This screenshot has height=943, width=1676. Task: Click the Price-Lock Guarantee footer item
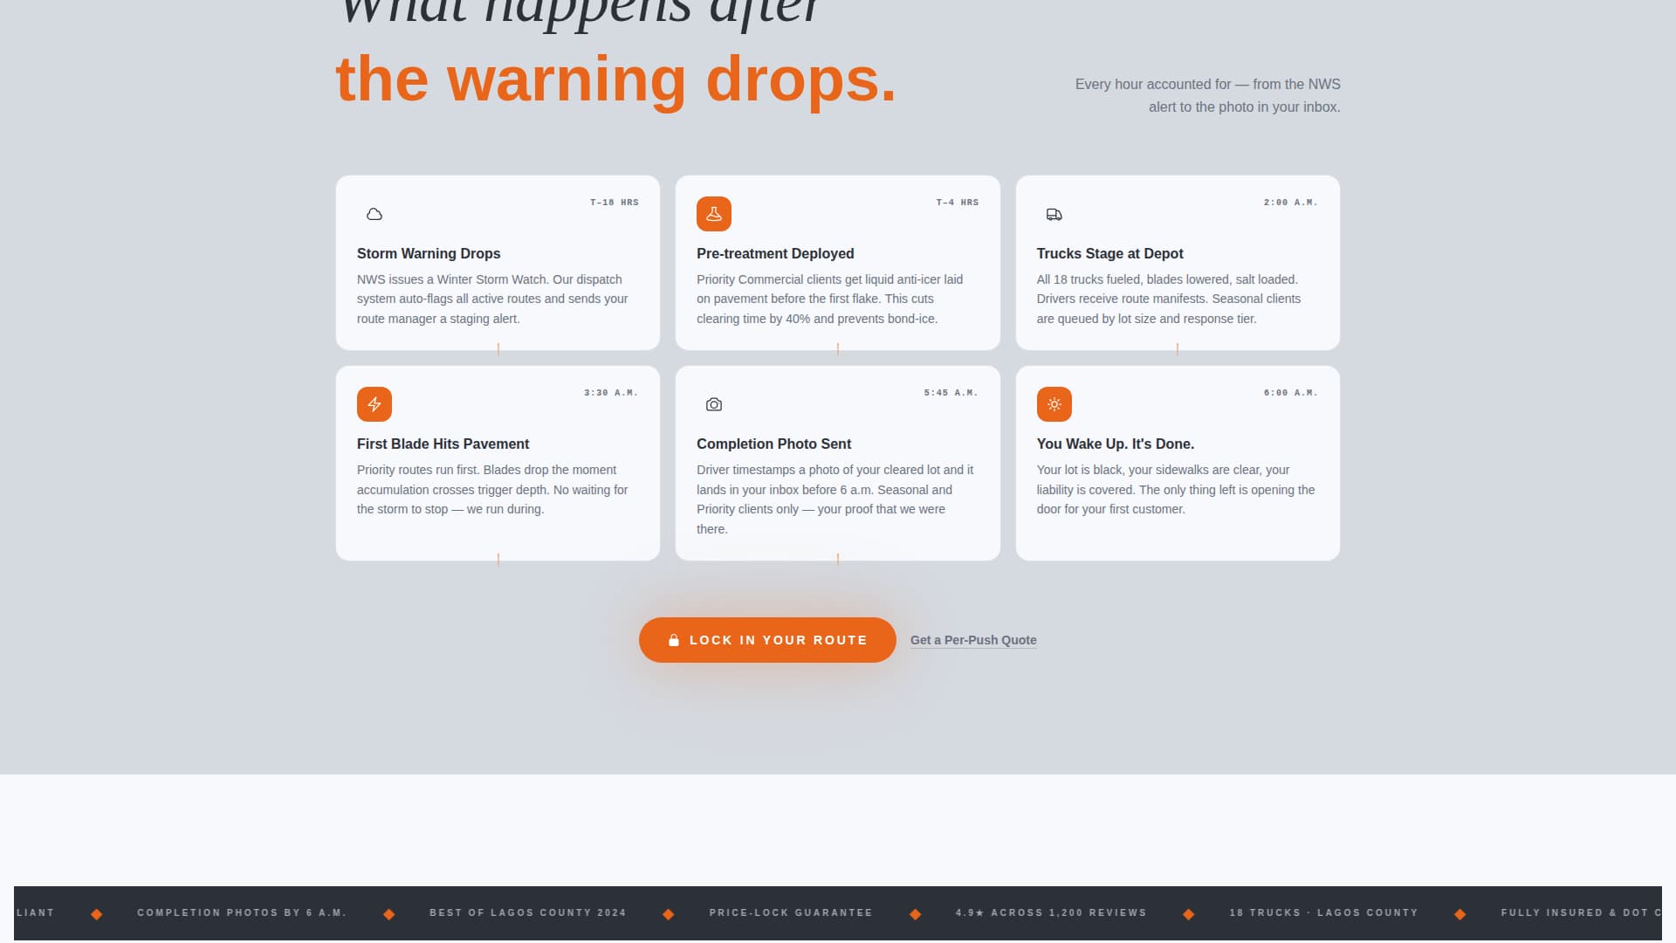click(x=791, y=913)
